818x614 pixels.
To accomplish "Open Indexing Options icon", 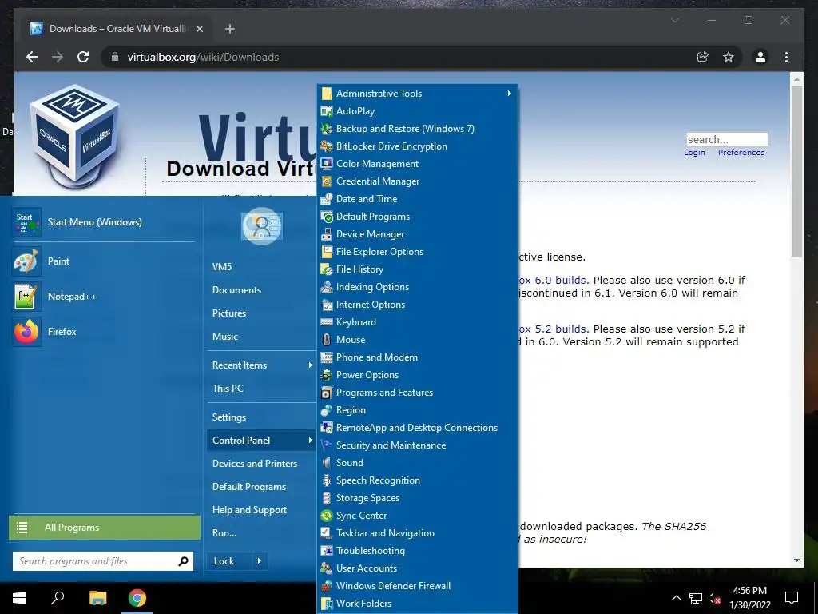I will pos(327,287).
